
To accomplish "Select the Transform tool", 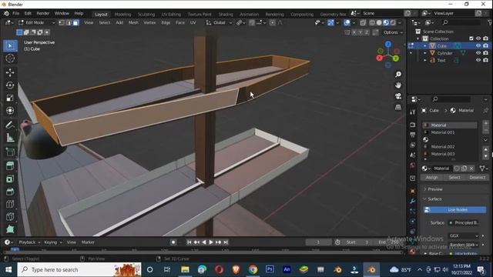I will [10, 111].
